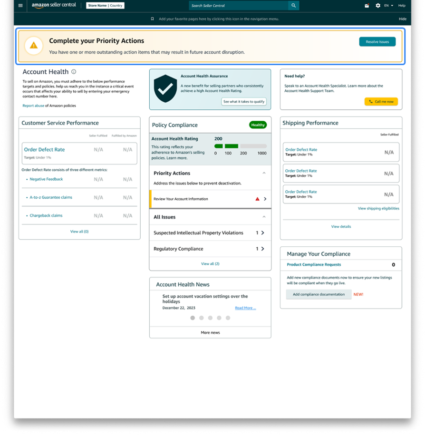
Task: Open the Help menu
Action: point(402,6)
